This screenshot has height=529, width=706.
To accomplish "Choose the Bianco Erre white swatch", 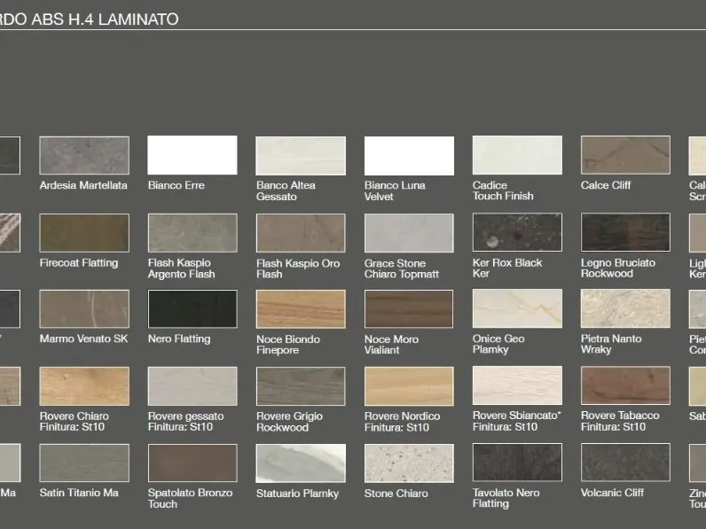I will [x=192, y=155].
